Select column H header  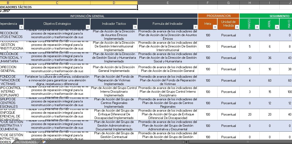tap(250, 3)
